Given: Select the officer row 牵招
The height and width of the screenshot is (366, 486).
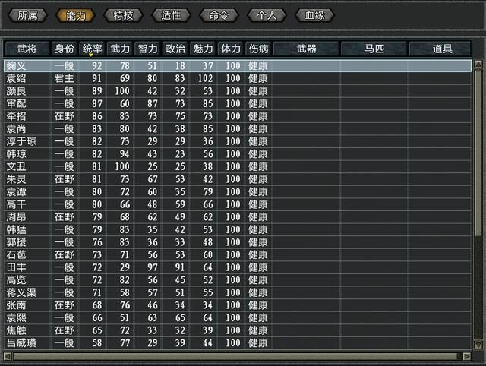Looking at the screenshot, I should coord(238,116).
